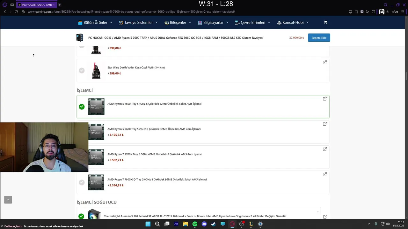408x229 pixels.
Task: Open browser search icon in title bar
Action: 385,5
